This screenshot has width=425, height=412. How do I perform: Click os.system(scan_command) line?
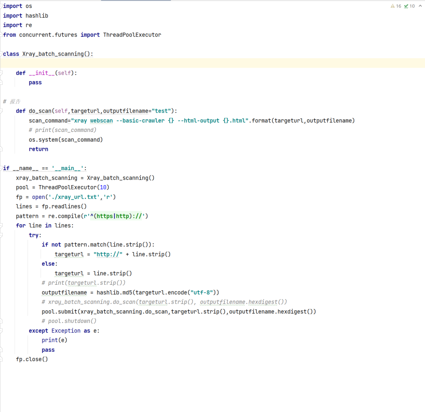(66, 140)
